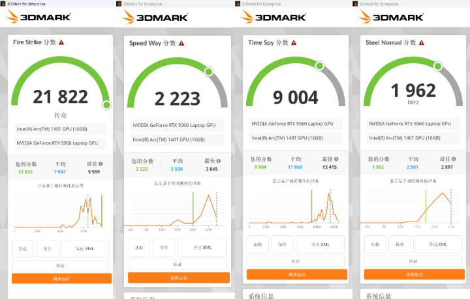Image resolution: width=470 pixels, height=299 pixels.
Task: Click the 验证 validate button in Speed Way panel
Action: click(x=178, y=264)
